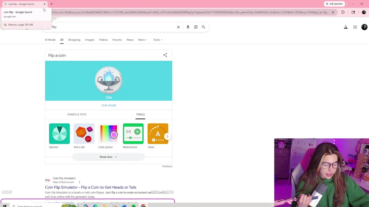Open the Google apps grid

pyautogui.click(x=355, y=27)
